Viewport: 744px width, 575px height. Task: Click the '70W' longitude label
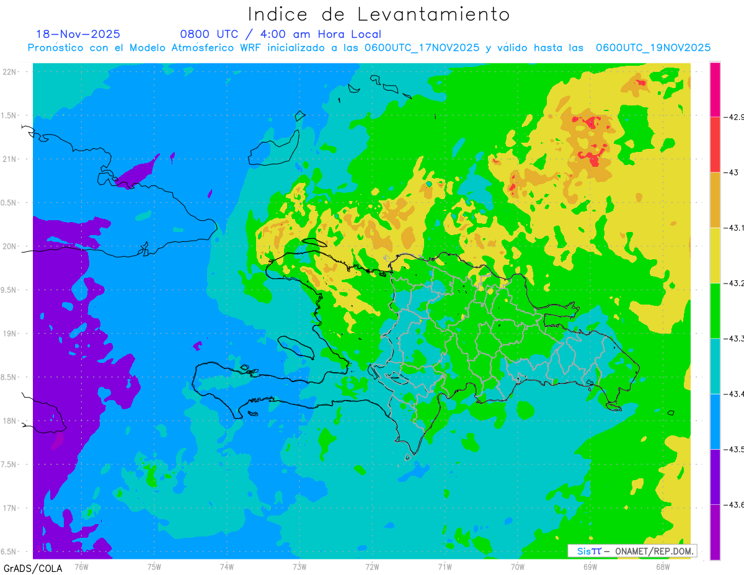tap(518, 566)
